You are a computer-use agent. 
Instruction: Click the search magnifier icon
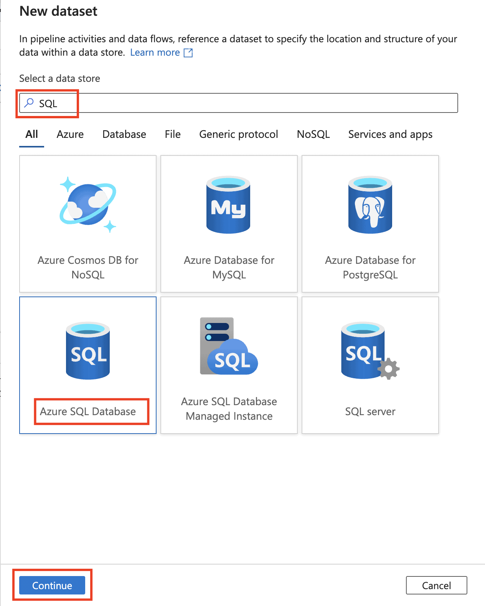(x=29, y=103)
